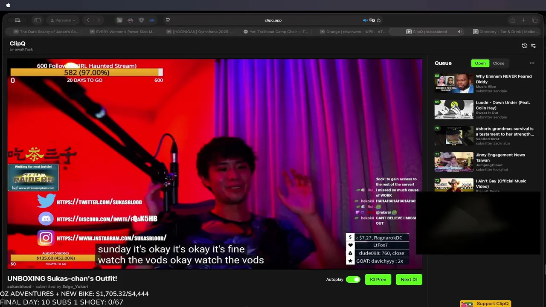Set the queue to Close
546x307 pixels.
(499, 63)
